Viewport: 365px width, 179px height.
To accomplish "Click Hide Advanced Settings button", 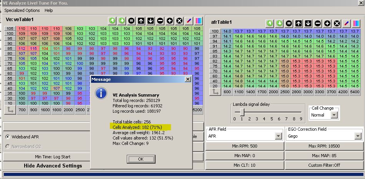I will 53,166.
